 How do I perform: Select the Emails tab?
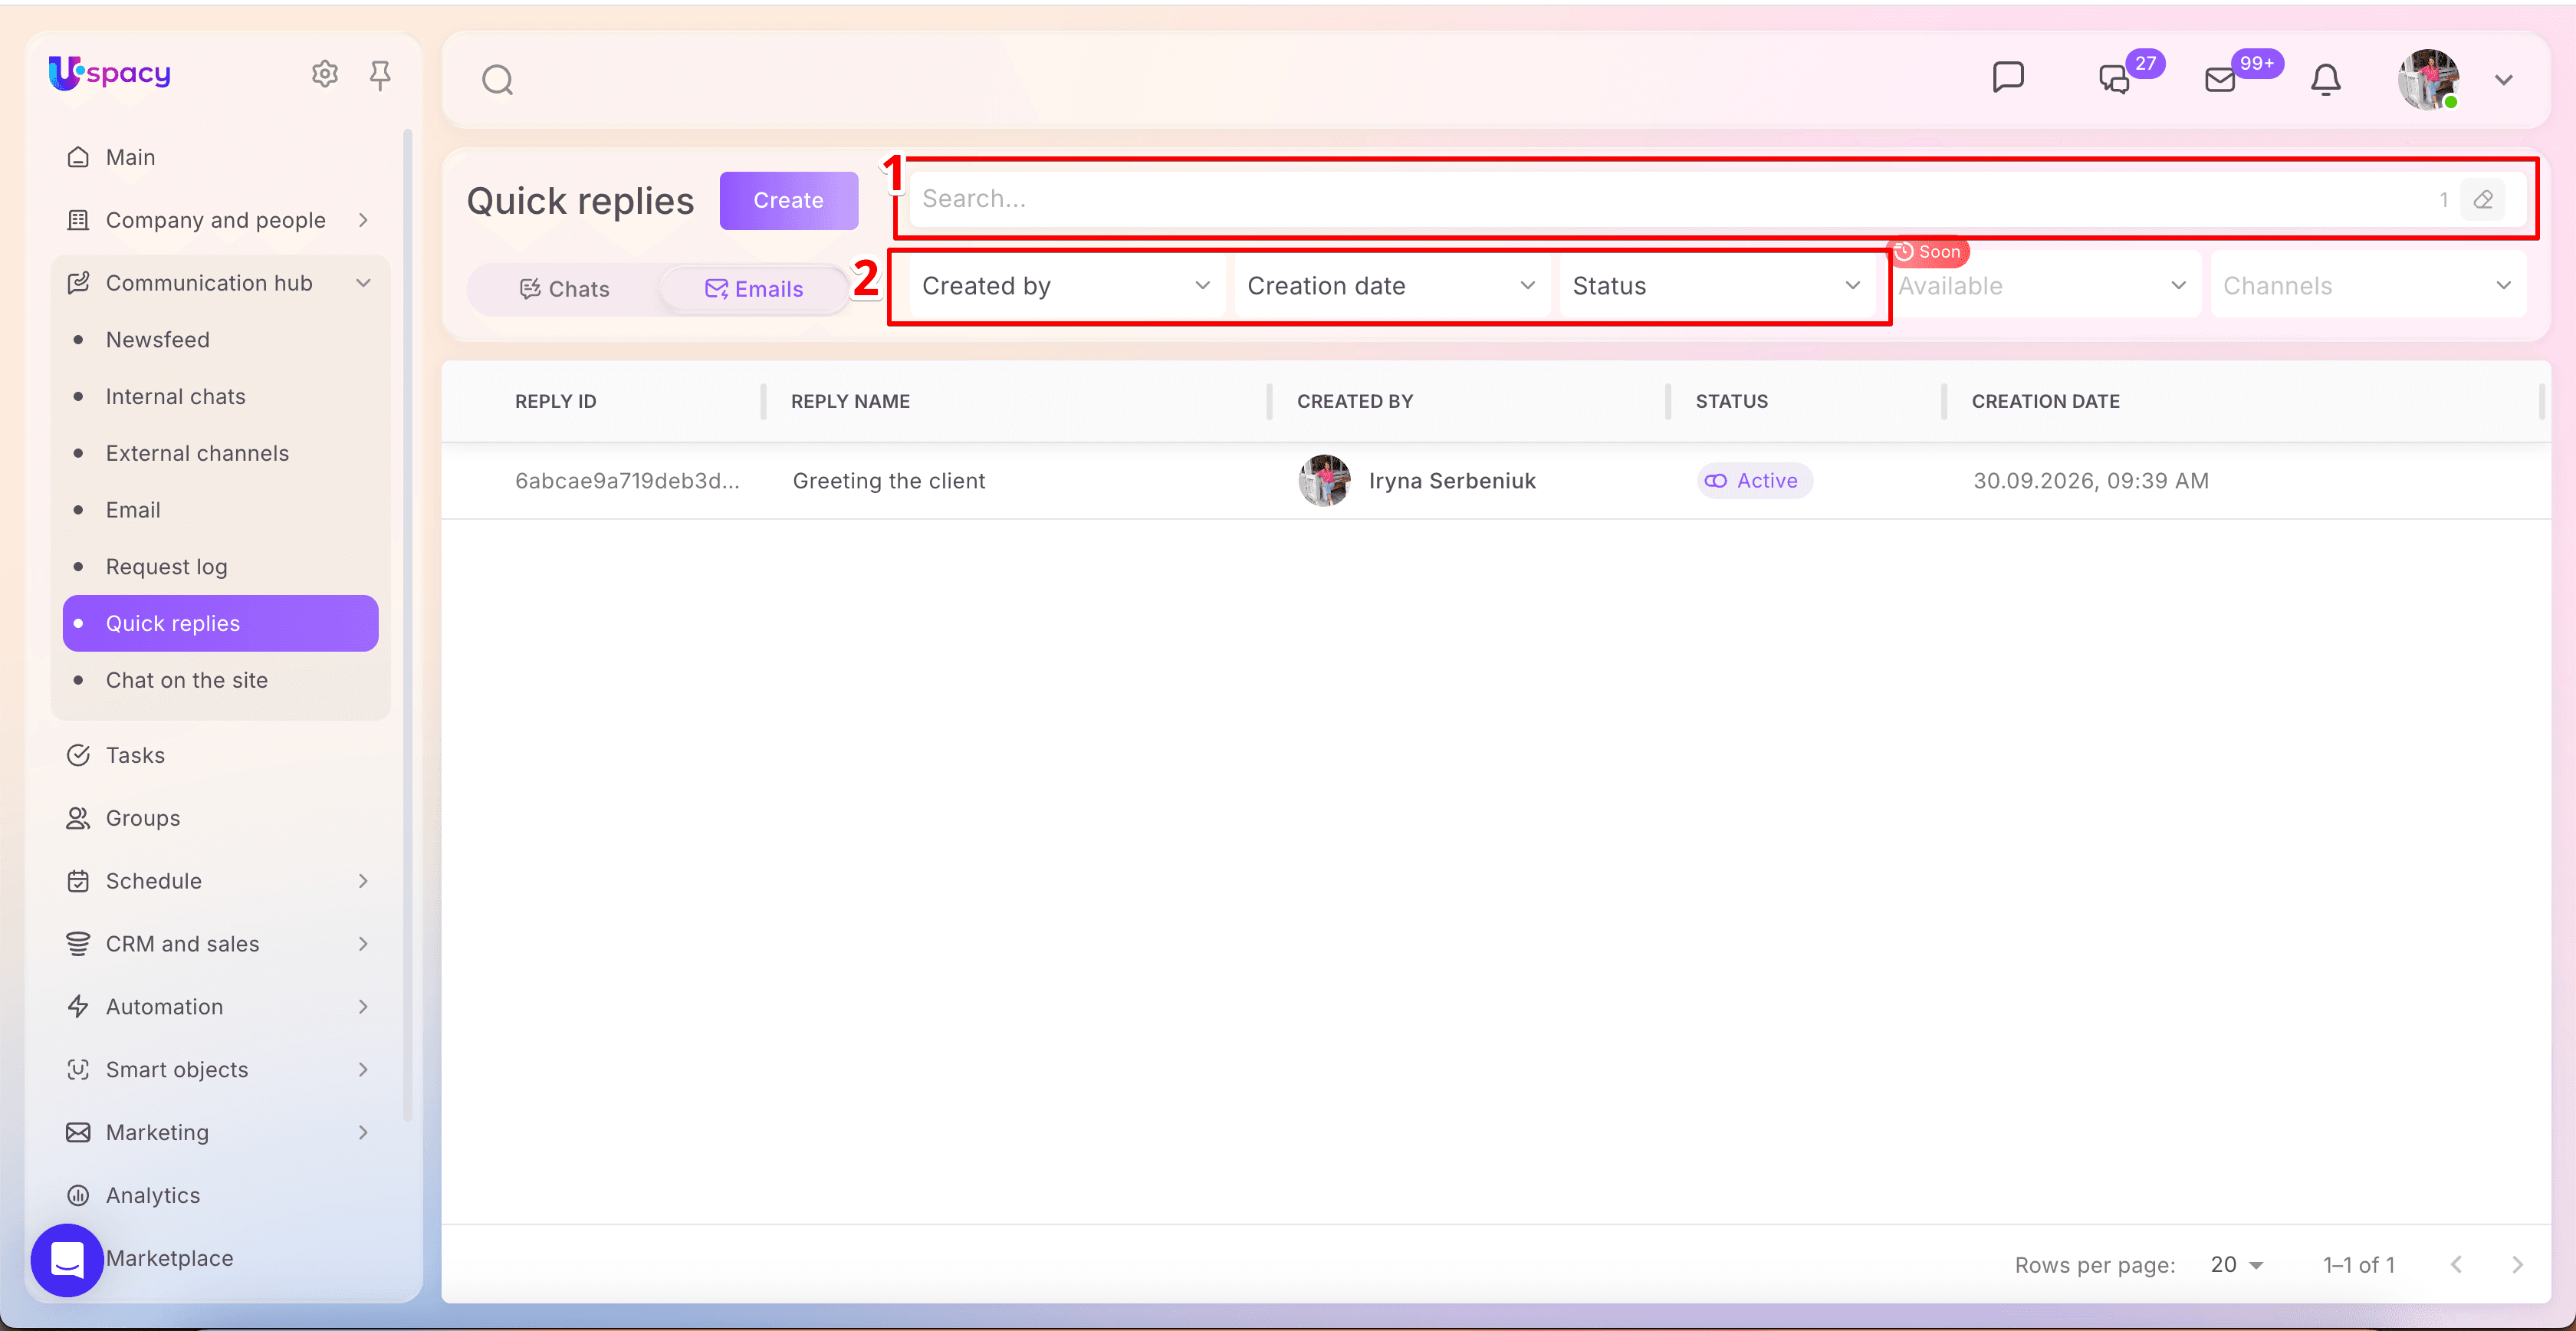754,289
